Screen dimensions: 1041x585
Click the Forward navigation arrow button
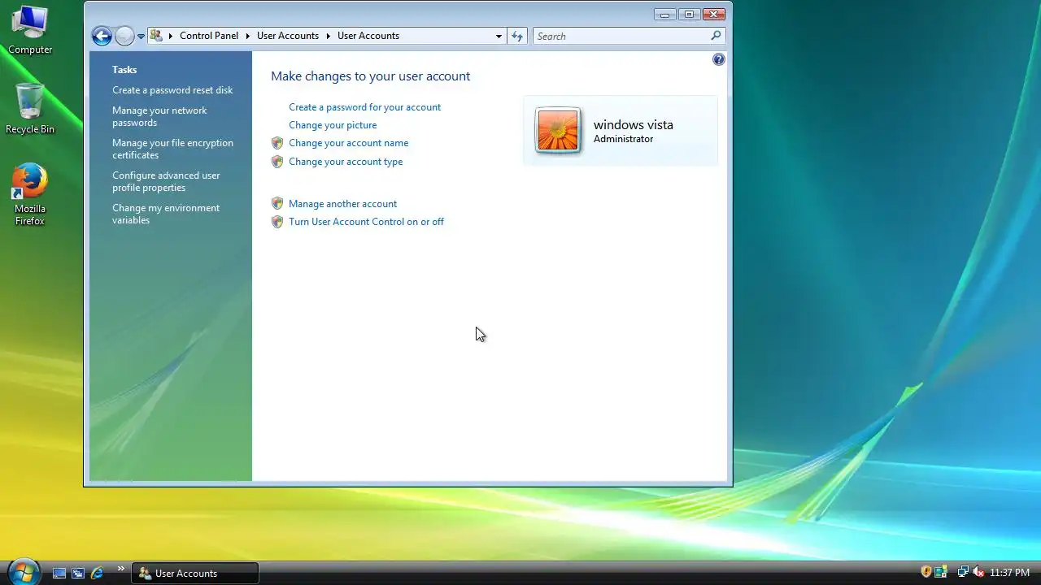click(x=124, y=36)
